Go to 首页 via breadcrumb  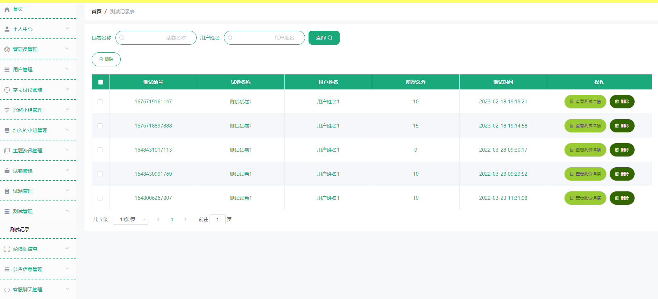[96, 12]
